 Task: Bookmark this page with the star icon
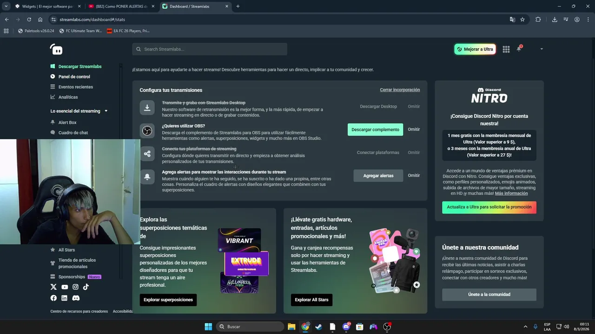tap(522, 19)
